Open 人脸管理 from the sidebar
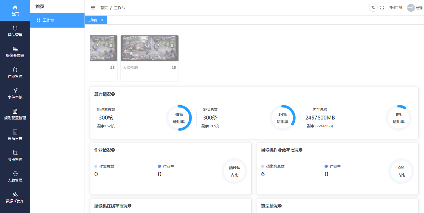Screen dimensions: 424x213 pyautogui.click(x=15, y=177)
